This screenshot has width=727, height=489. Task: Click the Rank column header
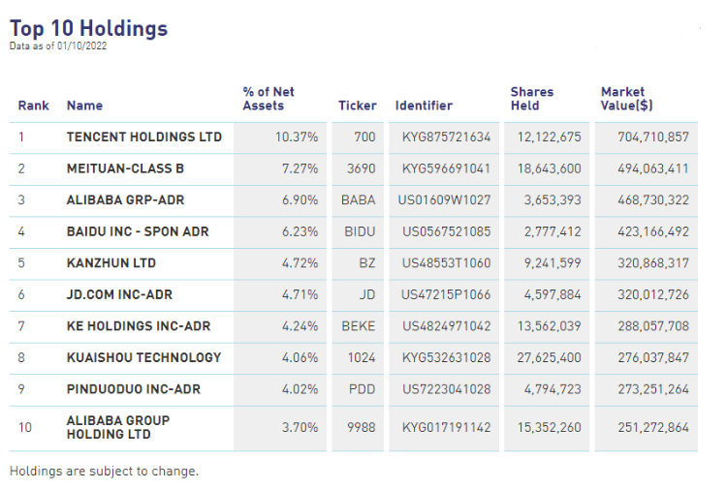(x=33, y=106)
